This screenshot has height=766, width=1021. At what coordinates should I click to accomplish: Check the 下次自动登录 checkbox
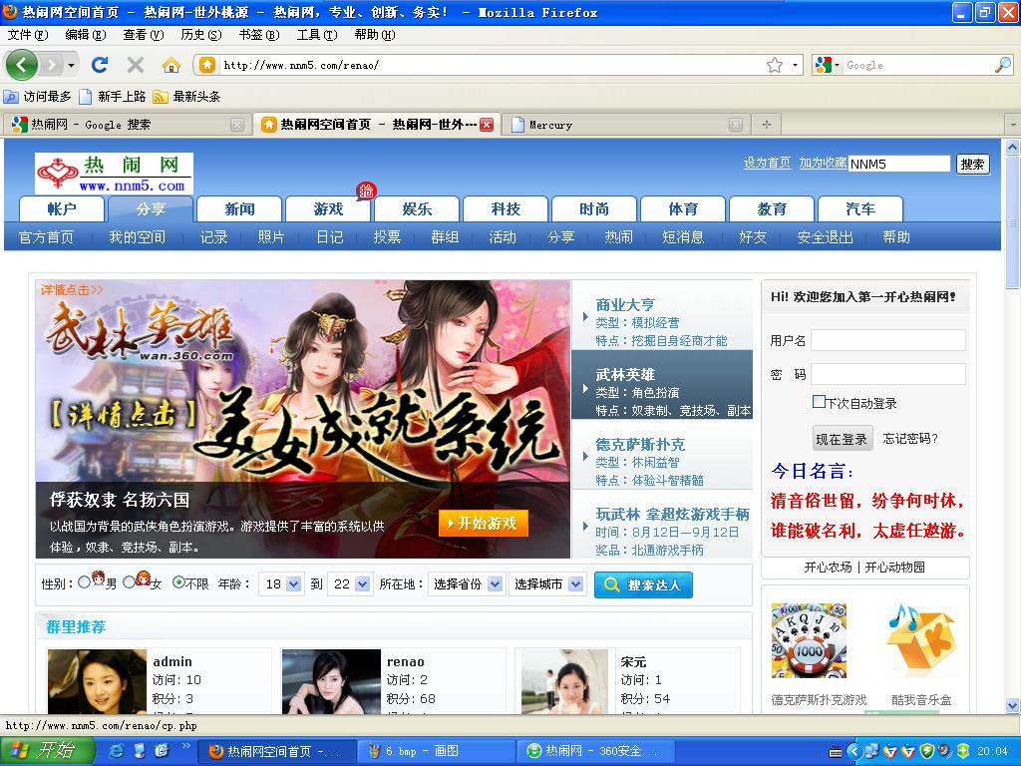819,402
